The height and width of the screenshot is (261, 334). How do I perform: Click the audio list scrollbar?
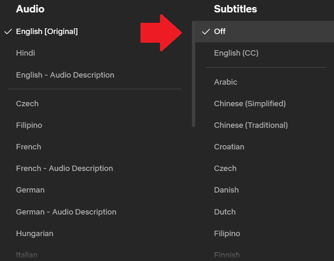pyautogui.click(x=194, y=74)
